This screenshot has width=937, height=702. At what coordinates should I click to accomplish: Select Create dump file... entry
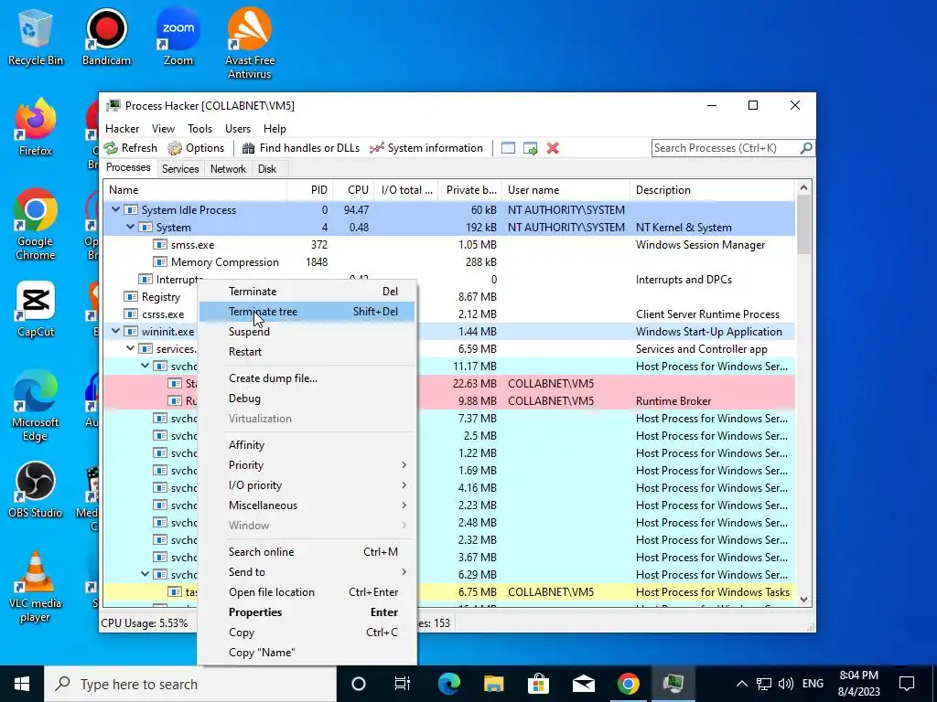(x=307, y=378)
